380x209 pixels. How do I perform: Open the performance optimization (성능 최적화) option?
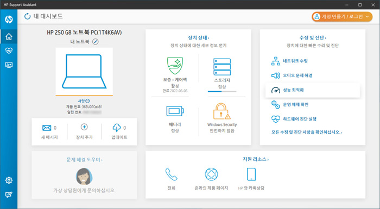(312, 90)
